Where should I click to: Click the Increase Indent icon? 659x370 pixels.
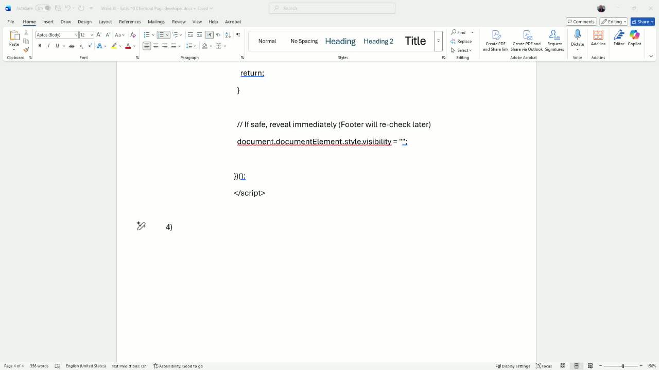click(x=199, y=35)
